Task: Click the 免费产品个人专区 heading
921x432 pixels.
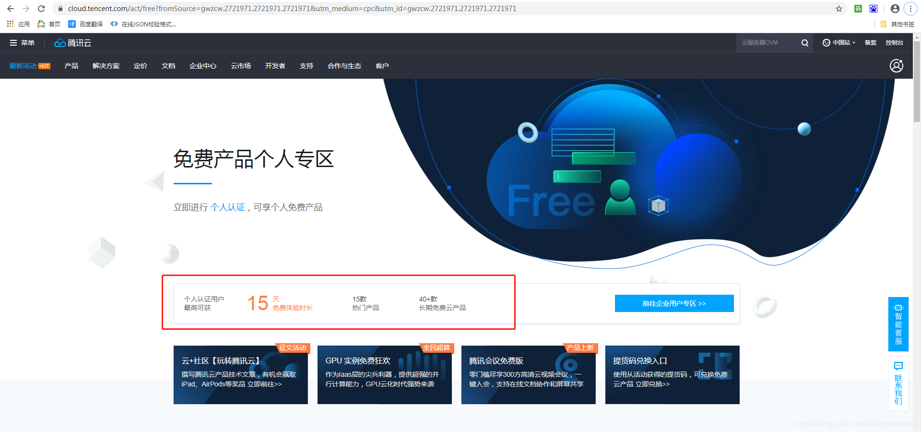Action: (253, 159)
